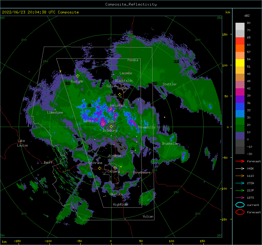This screenshot has height=245, width=262.
Task: Click the 04DK legend label text
Action: (250, 169)
